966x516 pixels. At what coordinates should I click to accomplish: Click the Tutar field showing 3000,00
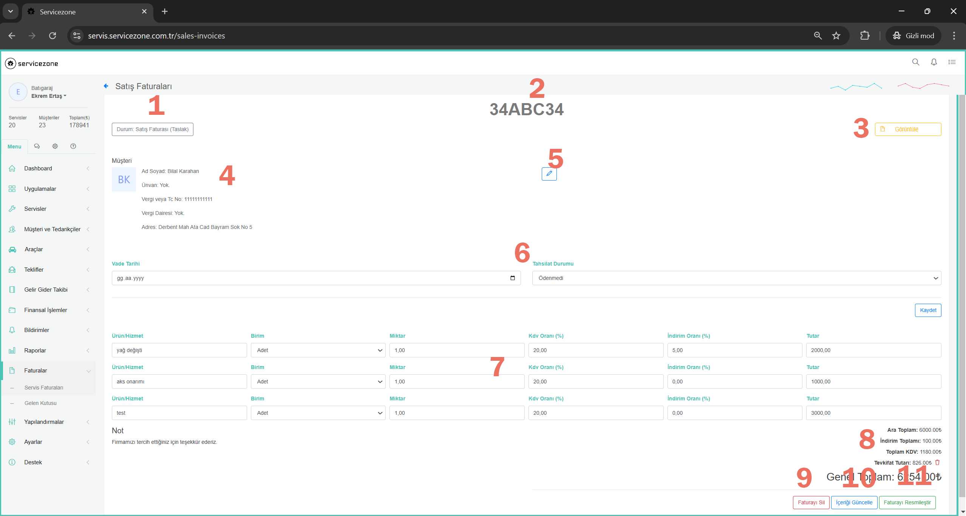point(873,413)
